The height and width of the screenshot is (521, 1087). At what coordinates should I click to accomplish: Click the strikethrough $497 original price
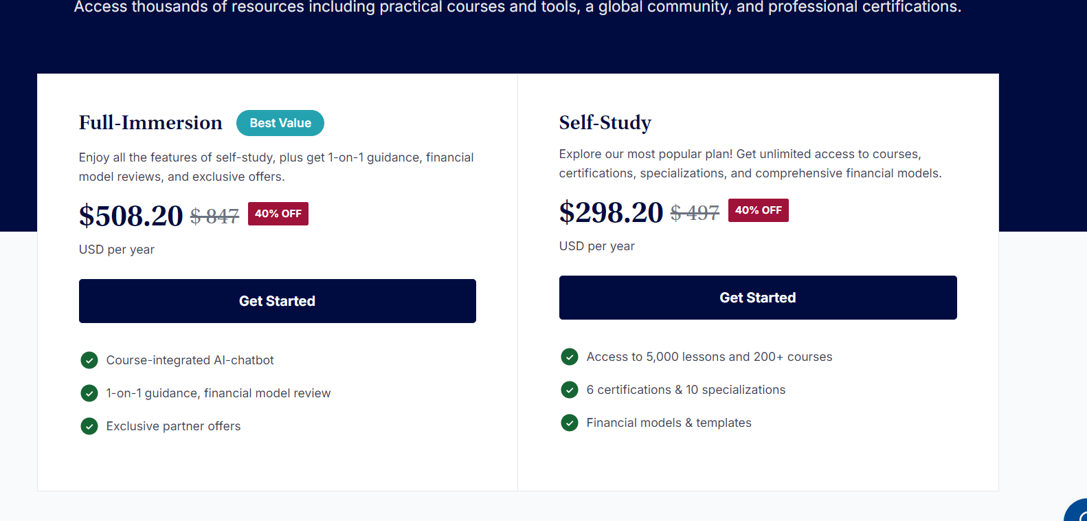coord(695,213)
